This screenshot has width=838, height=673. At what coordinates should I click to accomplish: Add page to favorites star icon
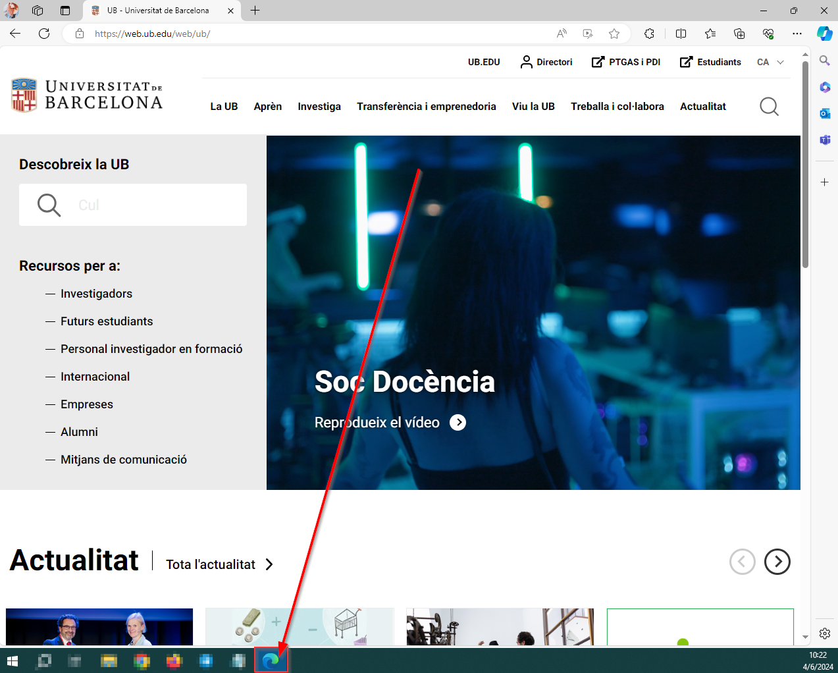[x=614, y=34]
